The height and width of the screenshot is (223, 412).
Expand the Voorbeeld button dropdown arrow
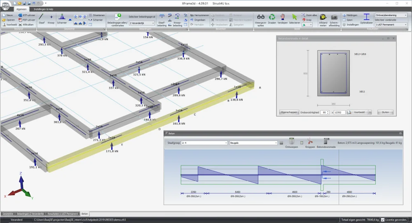370,113
